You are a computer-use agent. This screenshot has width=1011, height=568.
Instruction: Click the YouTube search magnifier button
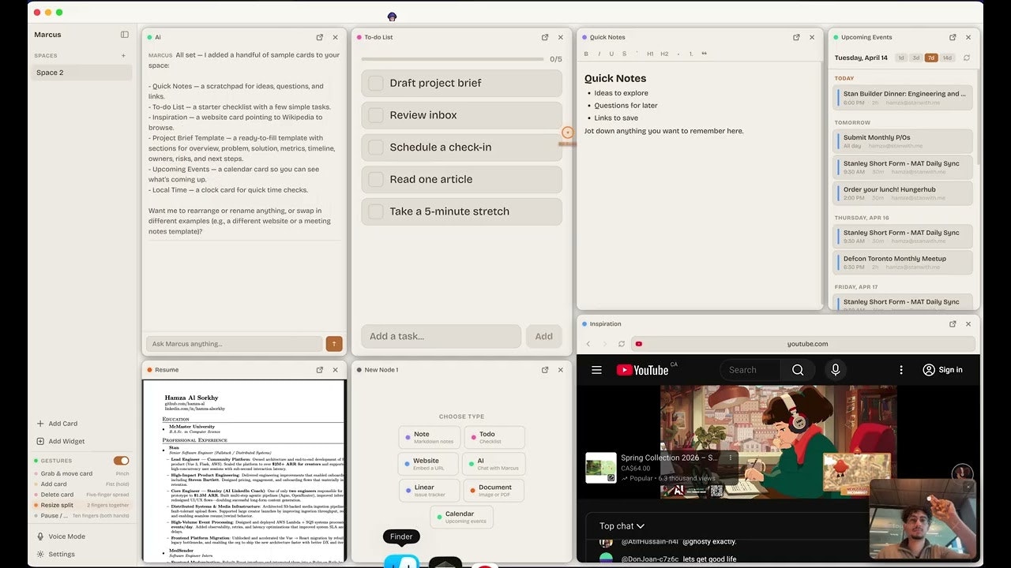click(x=798, y=370)
